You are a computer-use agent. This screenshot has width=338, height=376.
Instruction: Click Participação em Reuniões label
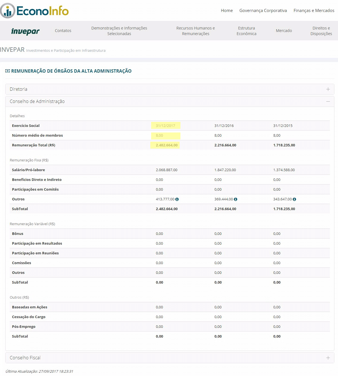tap(35, 253)
